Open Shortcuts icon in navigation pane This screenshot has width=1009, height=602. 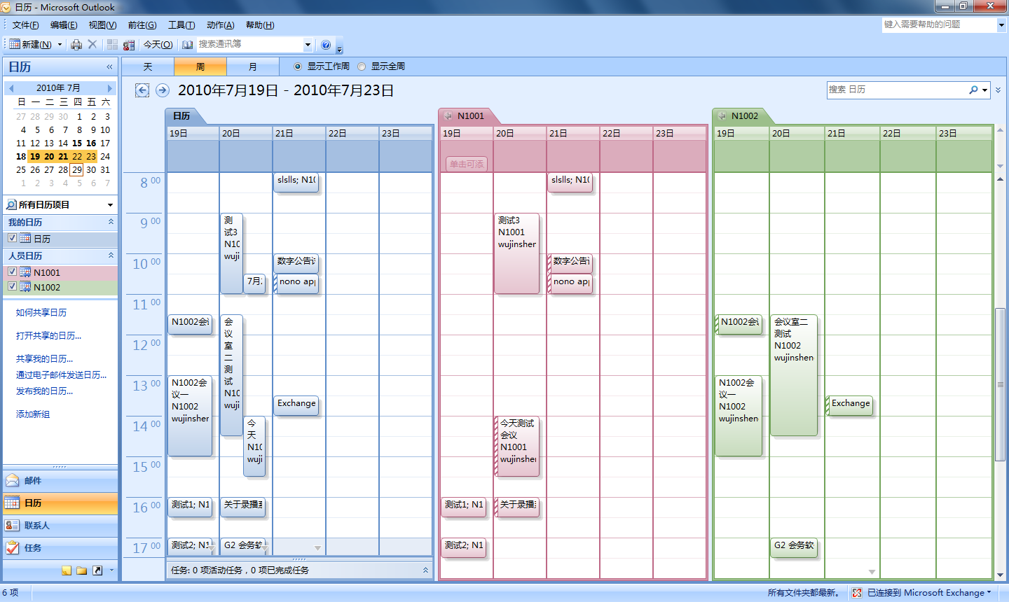[x=97, y=570]
